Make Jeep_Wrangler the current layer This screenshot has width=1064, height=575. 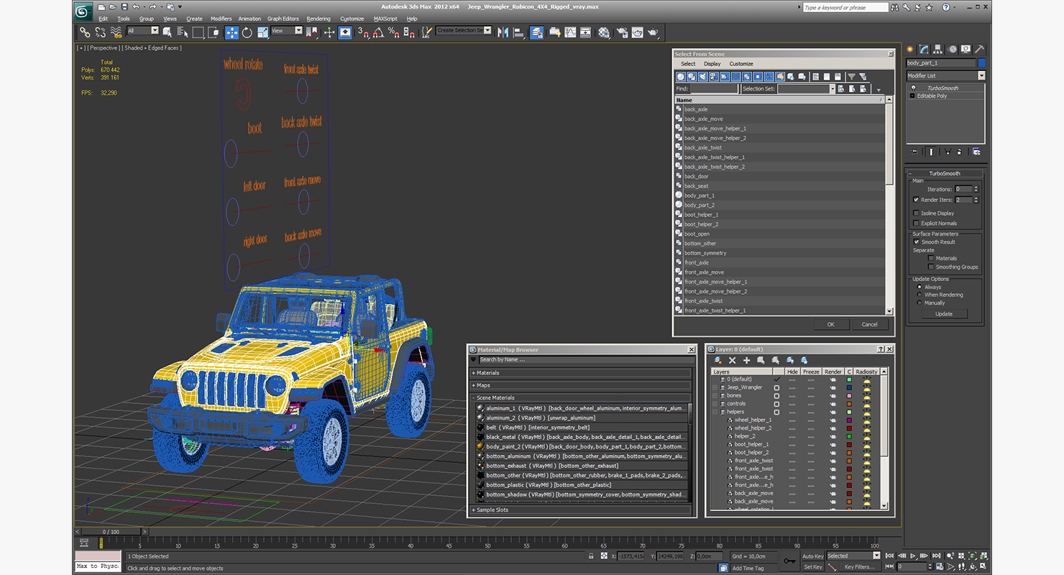(x=776, y=387)
